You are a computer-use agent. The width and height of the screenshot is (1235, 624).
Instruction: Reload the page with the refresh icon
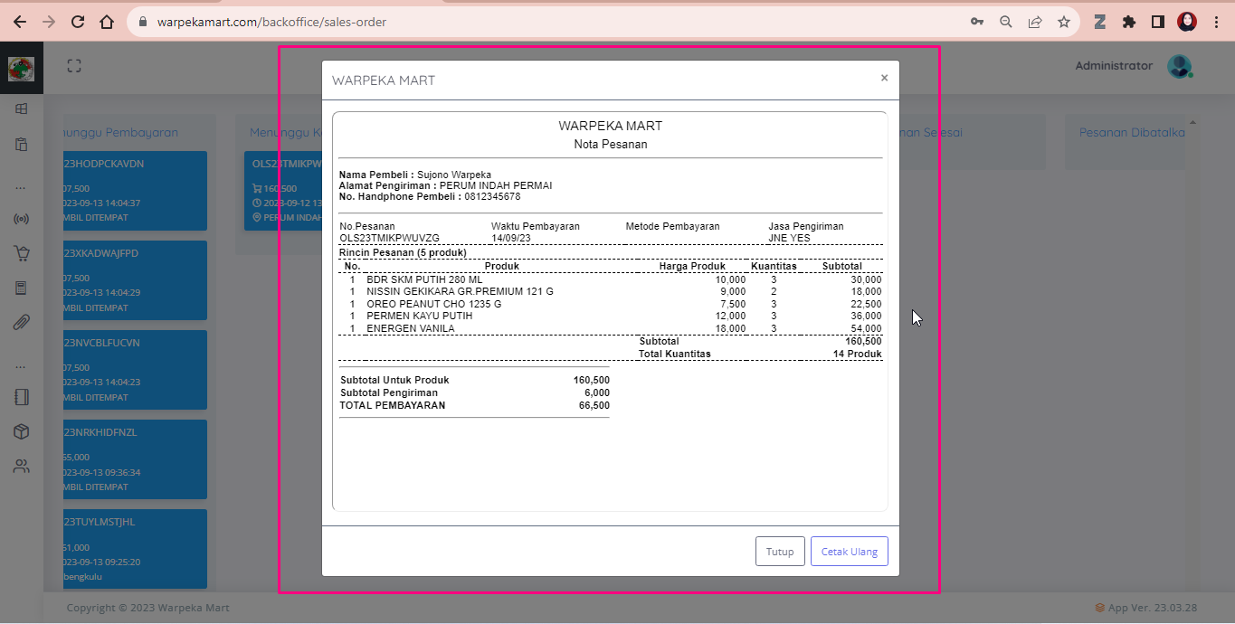tap(78, 22)
